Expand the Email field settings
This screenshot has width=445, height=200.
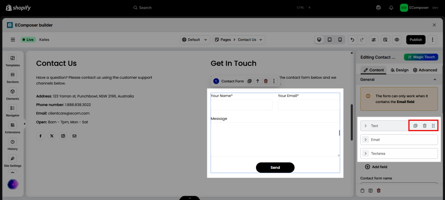(x=365, y=140)
